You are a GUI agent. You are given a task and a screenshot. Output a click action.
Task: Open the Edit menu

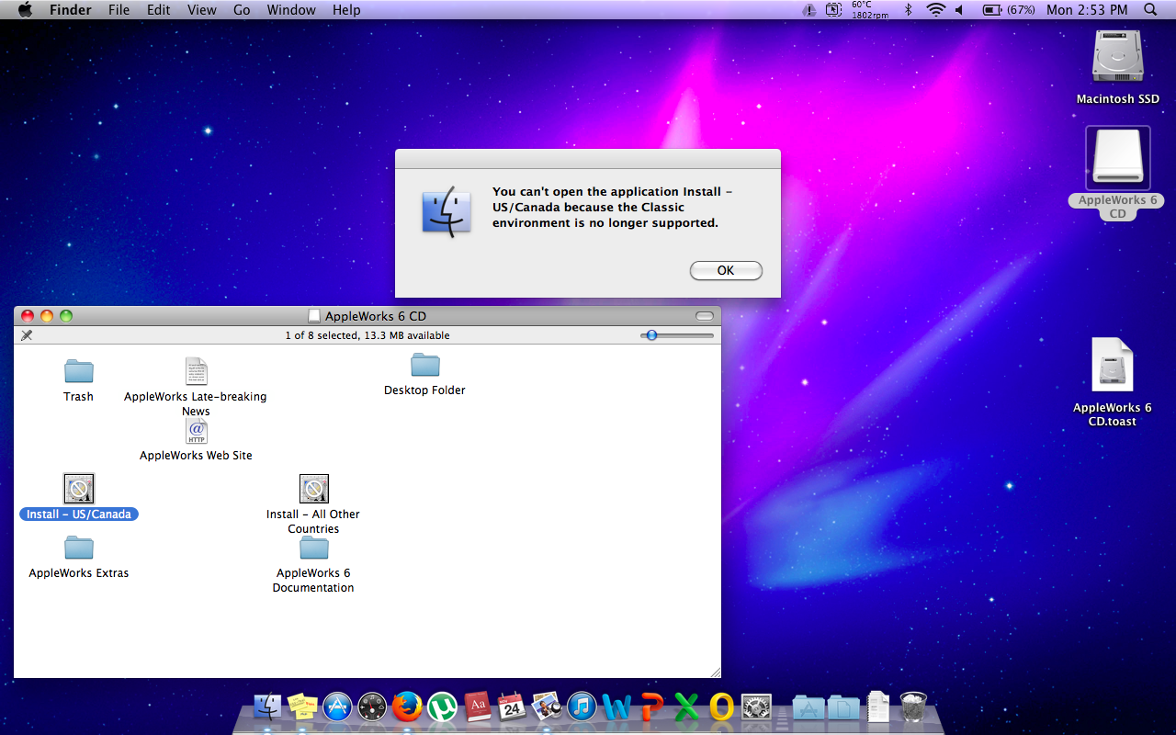(159, 10)
